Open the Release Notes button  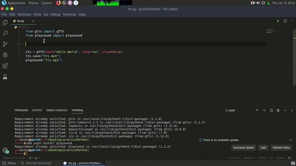pos(281,148)
